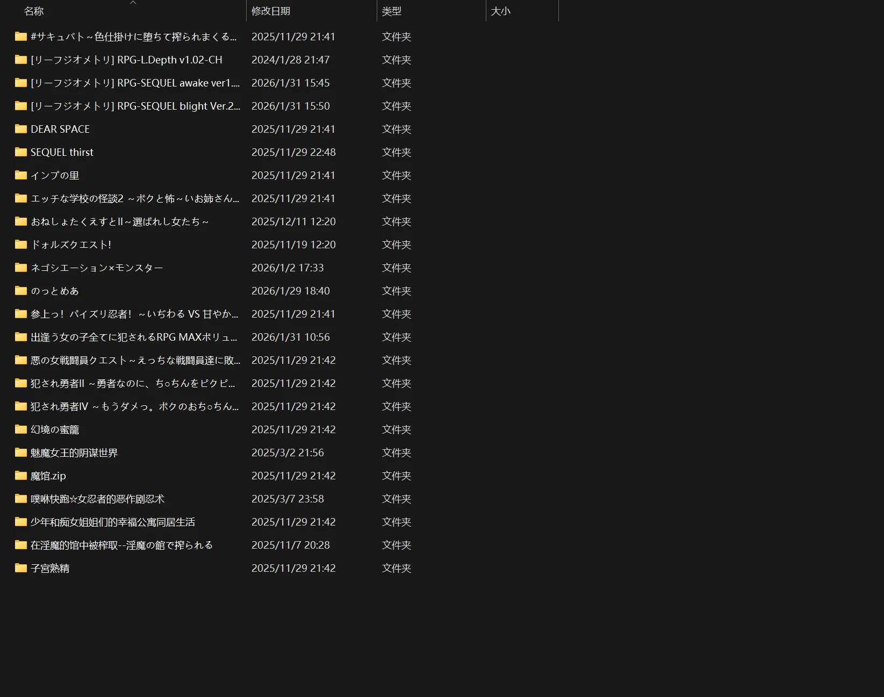Click the 魔馆.zip folder icon

21,476
